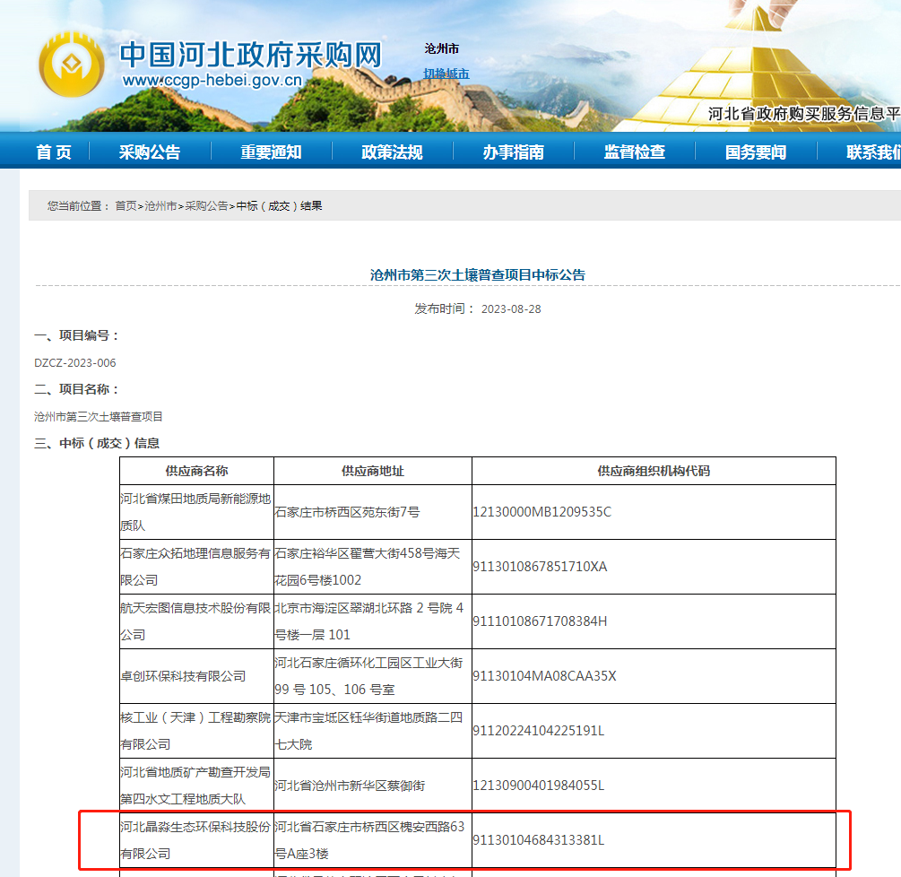Click the 三、中标（成交）信息 section heading
The image size is (901, 877).
point(97,443)
